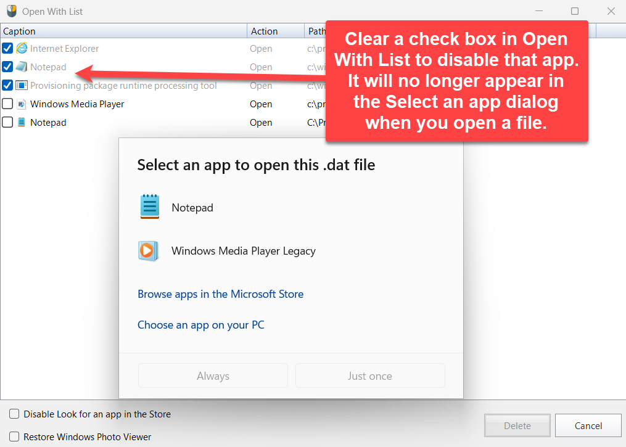
Task: Select Notepad in the app dialog
Action: [x=292, y=208]
